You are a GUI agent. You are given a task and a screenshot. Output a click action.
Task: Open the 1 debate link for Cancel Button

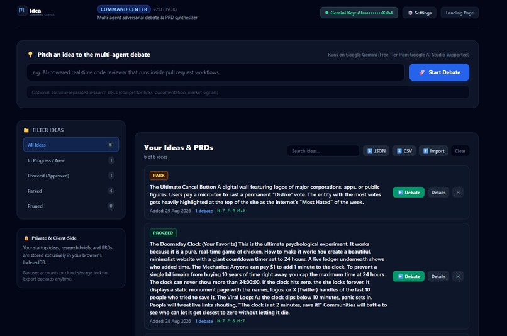[204, 211]
